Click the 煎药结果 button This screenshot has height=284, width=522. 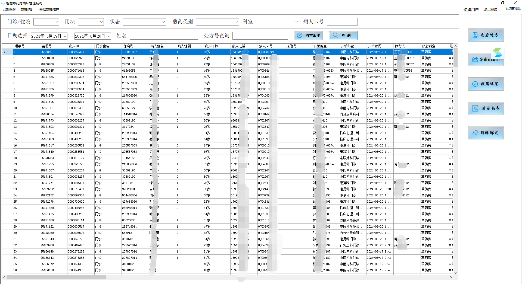pyautogui.click(x=486, y=84)
